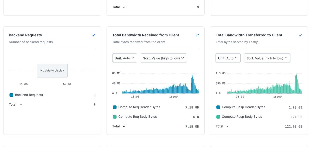Toggle Compute Req Header Bytes legend swatch
This screenshot has height=147, width=312.
pos(115,107)
